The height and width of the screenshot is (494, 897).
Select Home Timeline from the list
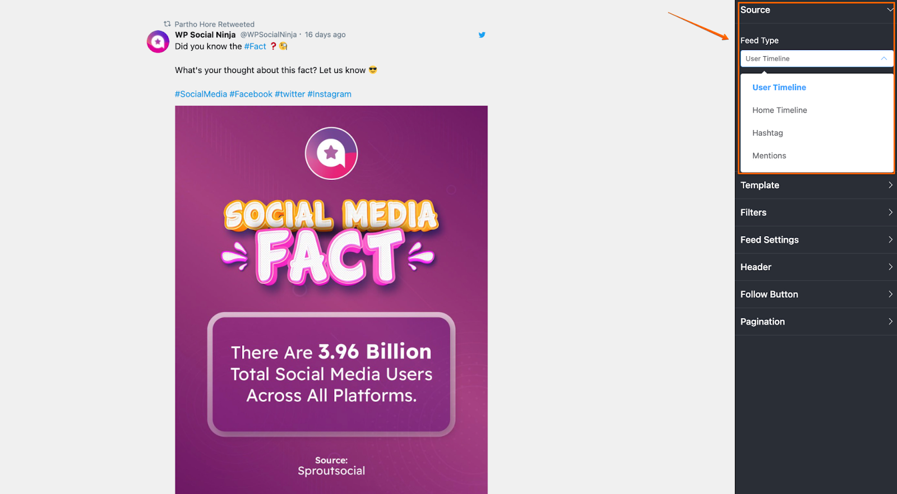[779, 110]
